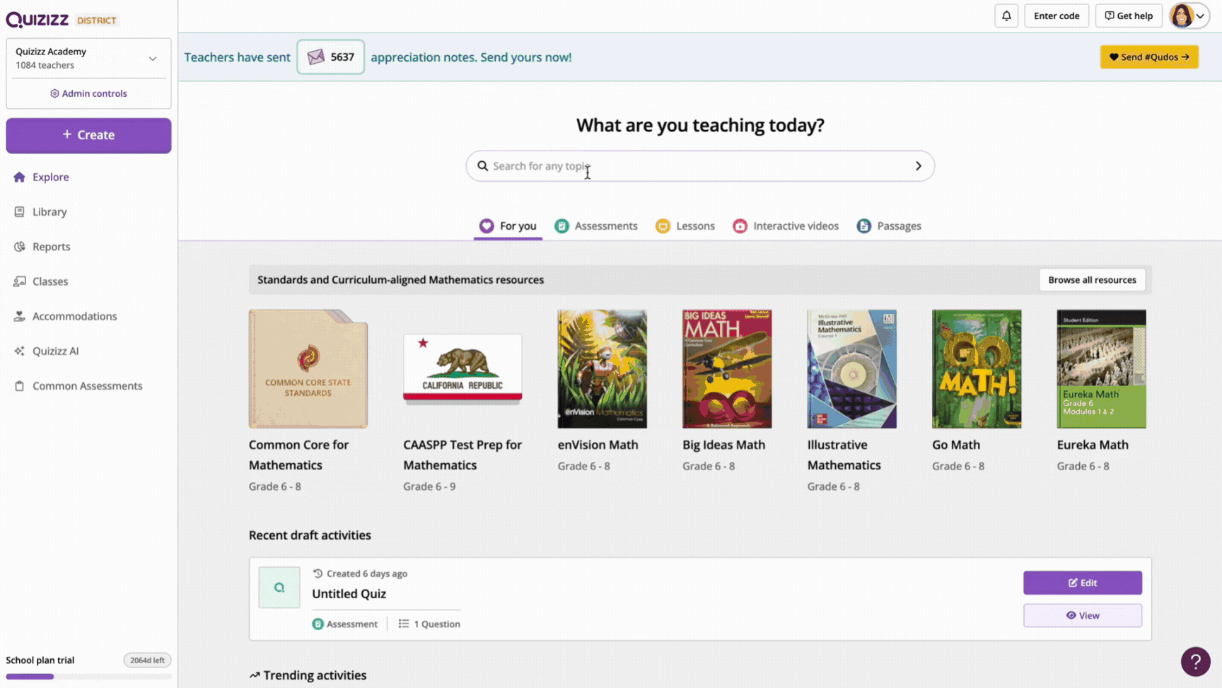Open Admin controls link

pyautogui.click(x=88, y=93)
